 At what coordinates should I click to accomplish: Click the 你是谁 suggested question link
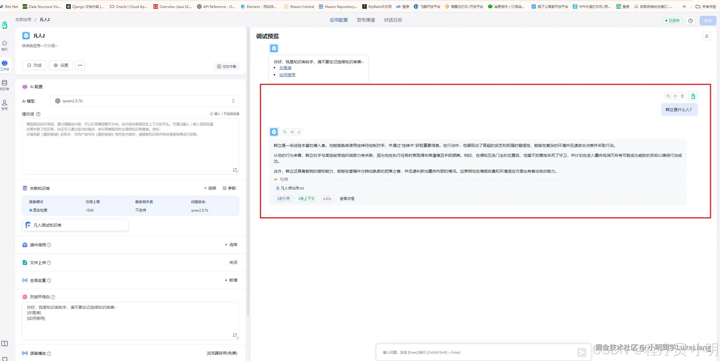pos(285,68)
